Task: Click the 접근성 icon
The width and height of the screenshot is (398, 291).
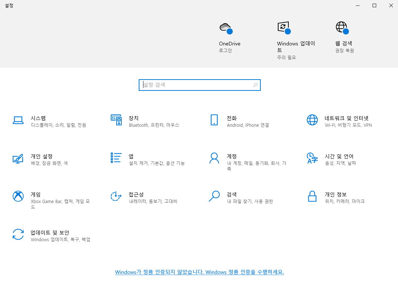Action: pos(116,196)
